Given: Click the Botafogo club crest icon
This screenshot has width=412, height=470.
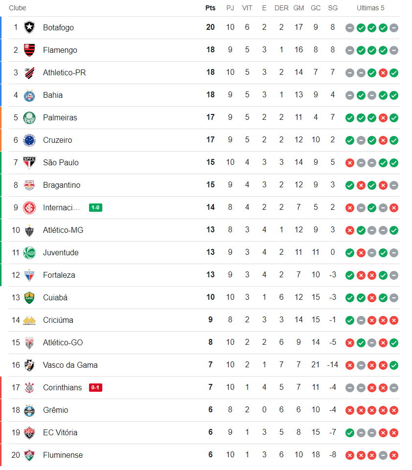Looking at the screenshot, I should click(x=29, y=27).
